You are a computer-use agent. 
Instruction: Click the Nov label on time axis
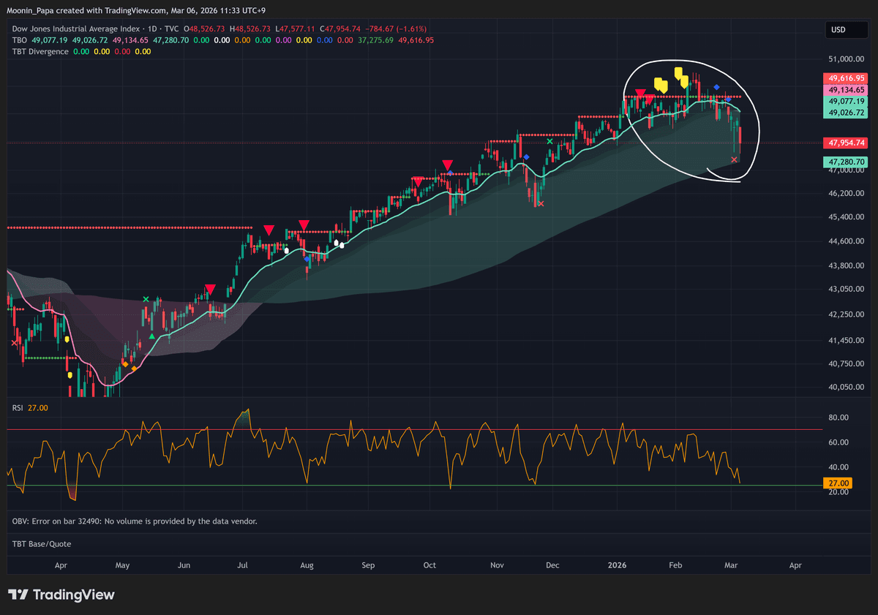[x=497, y=565]
